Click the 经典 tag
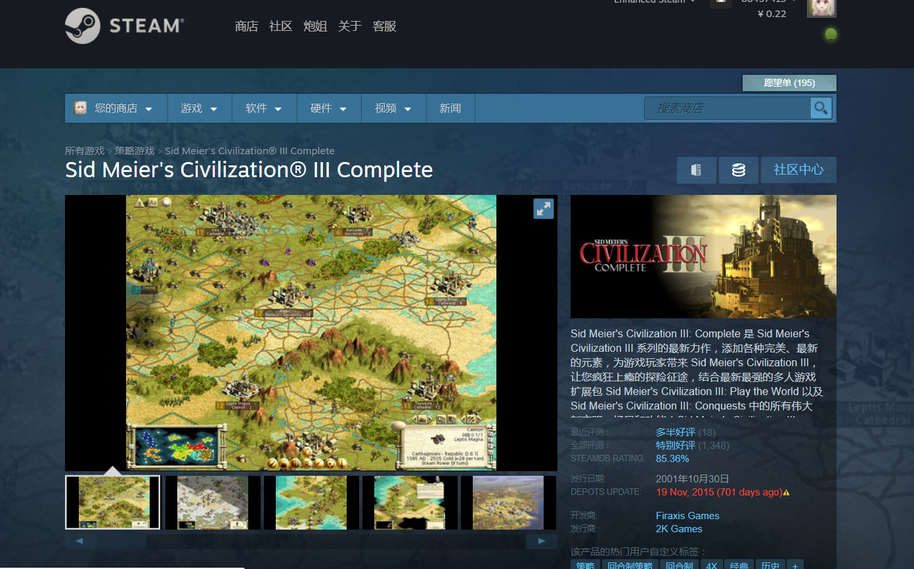914x569 pixels. (x=739, y=565)
